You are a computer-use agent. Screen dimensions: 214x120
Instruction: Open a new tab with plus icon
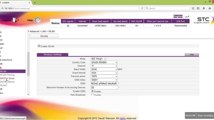pos(35,2)
